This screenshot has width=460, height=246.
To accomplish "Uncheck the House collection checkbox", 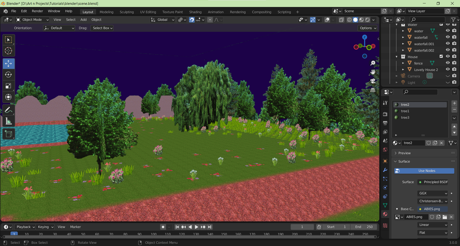I will click(441, 57).
